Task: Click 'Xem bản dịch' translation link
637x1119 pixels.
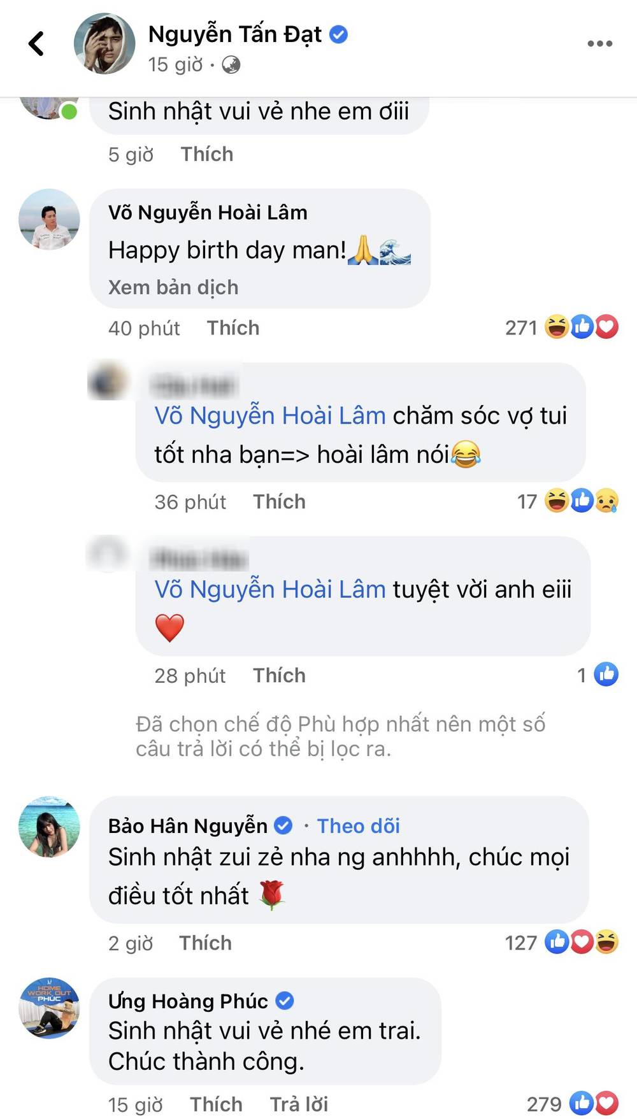Action: pos(173,287)
